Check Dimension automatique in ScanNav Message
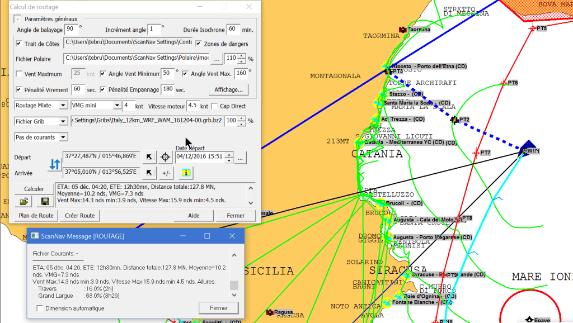Viewport: 573px width, 323px height. [40, 308]
